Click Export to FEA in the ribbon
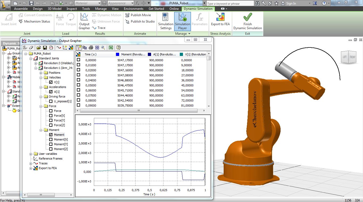Screen dimensions: 363x202 click(x=220, y=19)
